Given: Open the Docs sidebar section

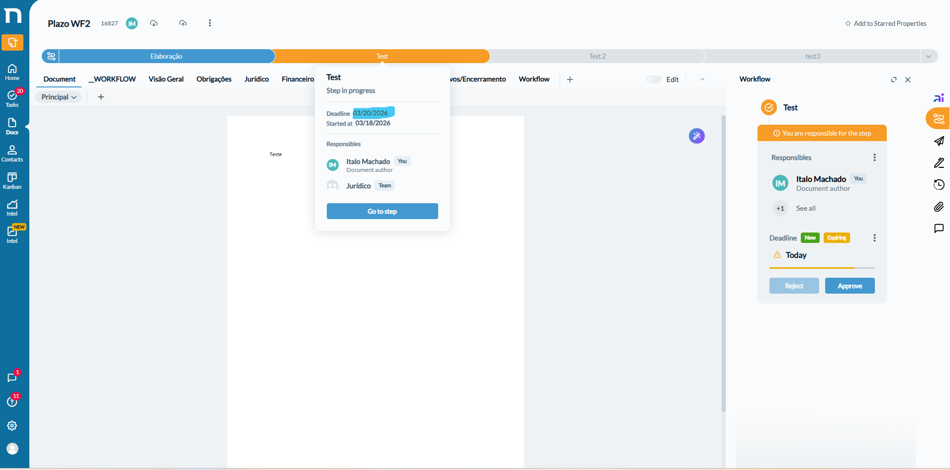Looking at the screenshot, I should click(x=12, y=126).
